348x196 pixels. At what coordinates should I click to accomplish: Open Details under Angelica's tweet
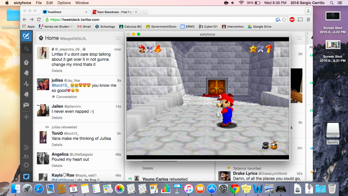(x=57, y=166)
